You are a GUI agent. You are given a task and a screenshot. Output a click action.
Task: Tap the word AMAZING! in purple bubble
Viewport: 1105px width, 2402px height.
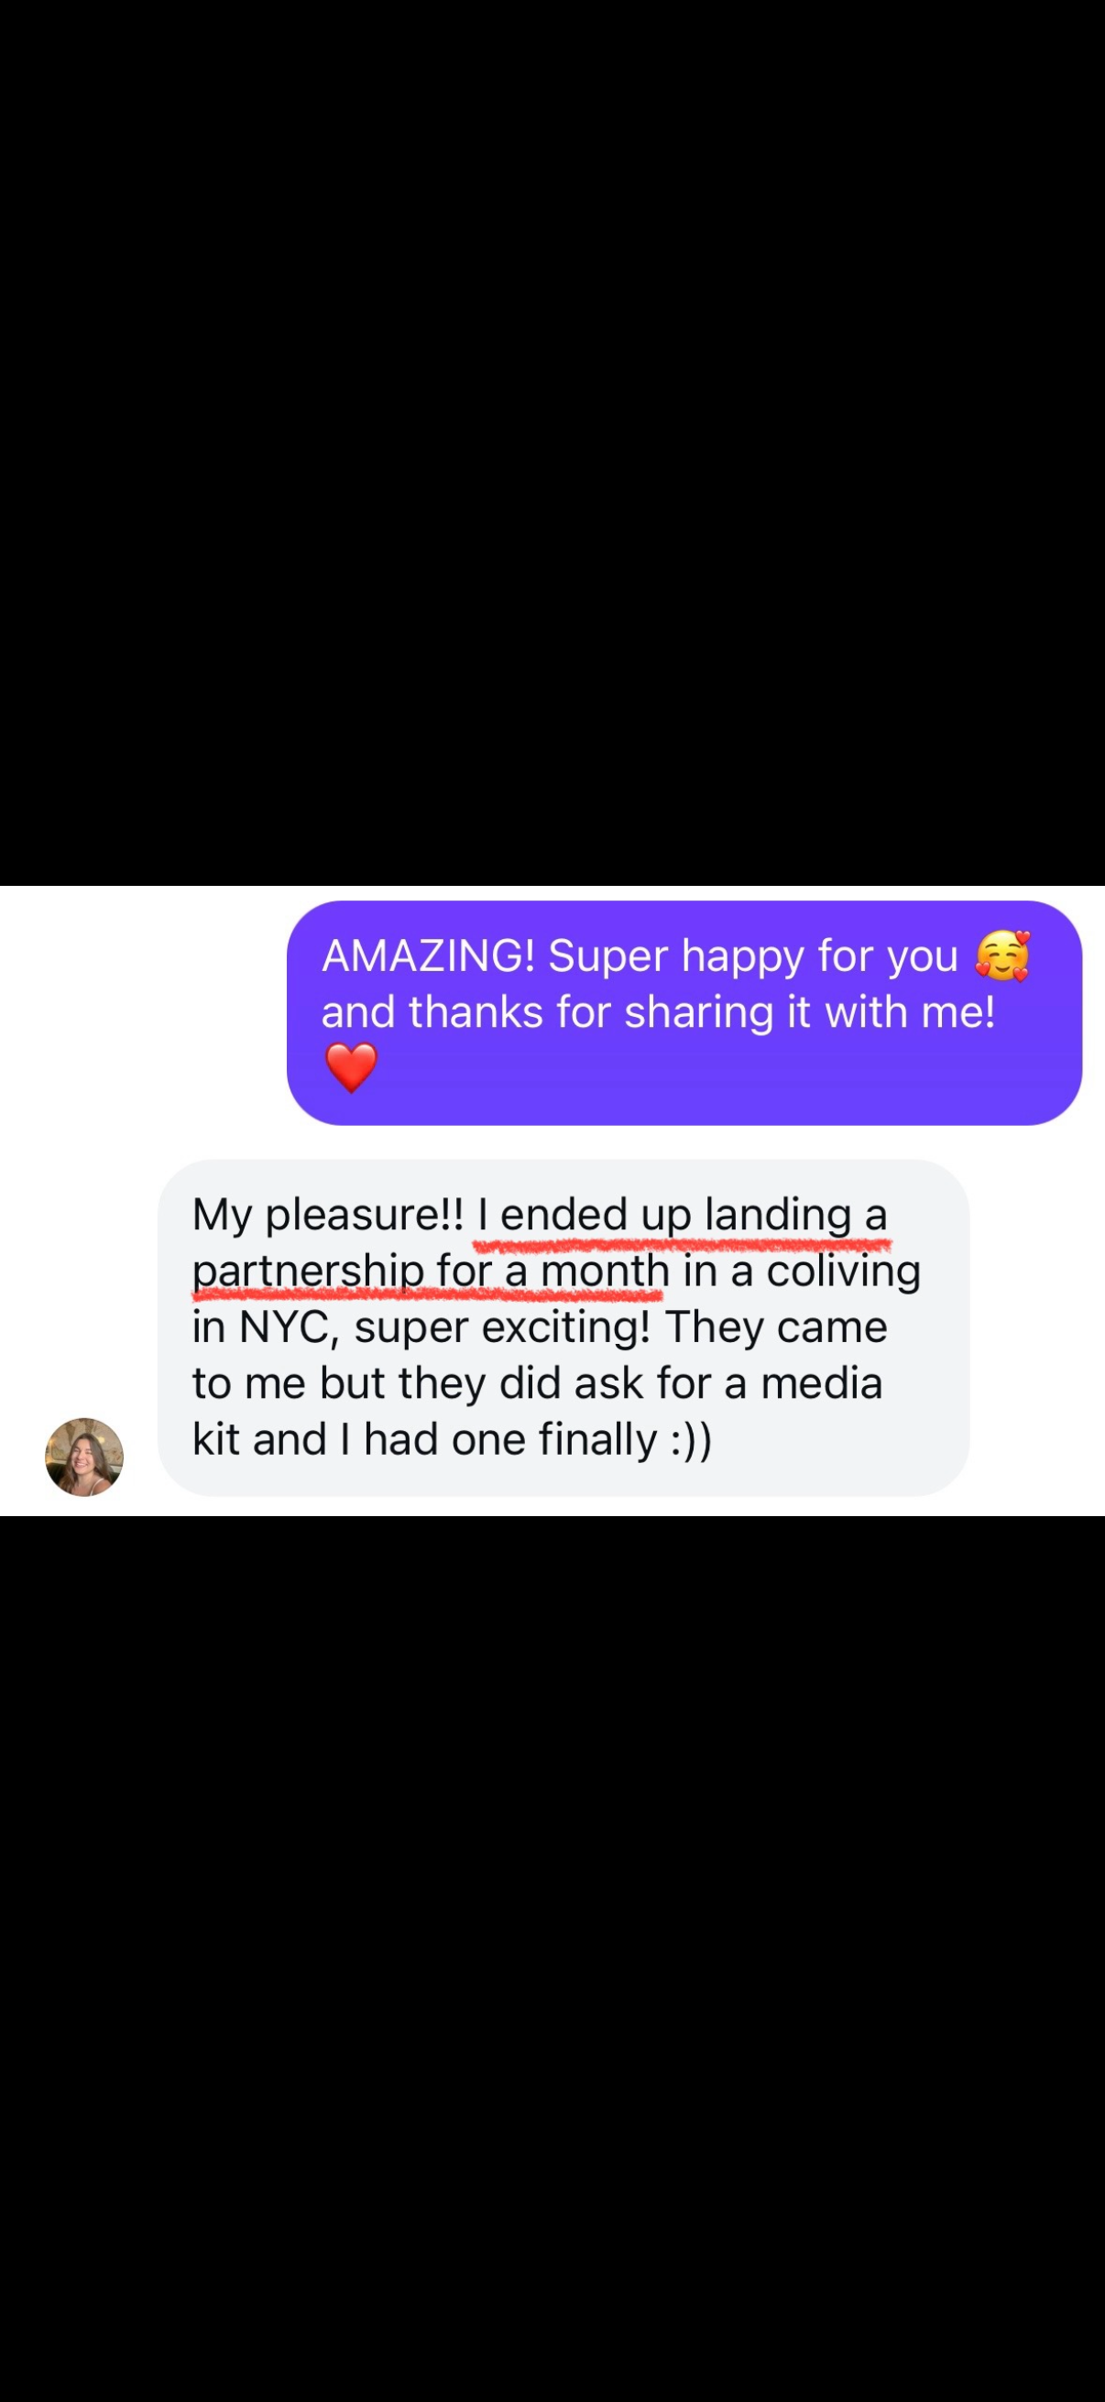(x=428, y=955)
